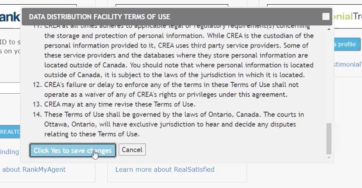362x188 pixels.
Task: Click the empty scrollbar track above the thumb
Action: [329, 77]
